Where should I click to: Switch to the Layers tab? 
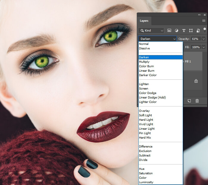tap(144, 21)
